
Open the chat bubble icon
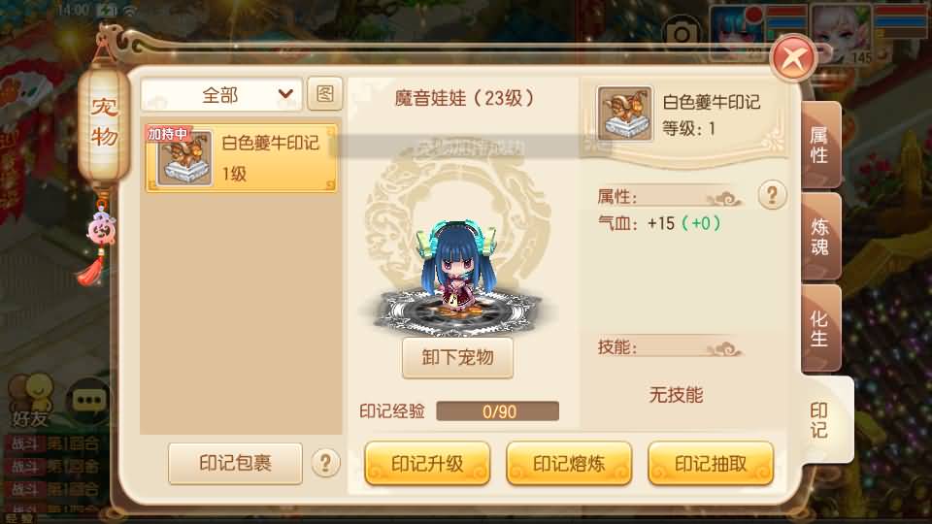[x=88, y=401]
